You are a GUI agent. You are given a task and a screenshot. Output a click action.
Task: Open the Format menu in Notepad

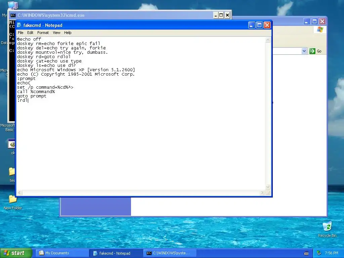[43, 33]
